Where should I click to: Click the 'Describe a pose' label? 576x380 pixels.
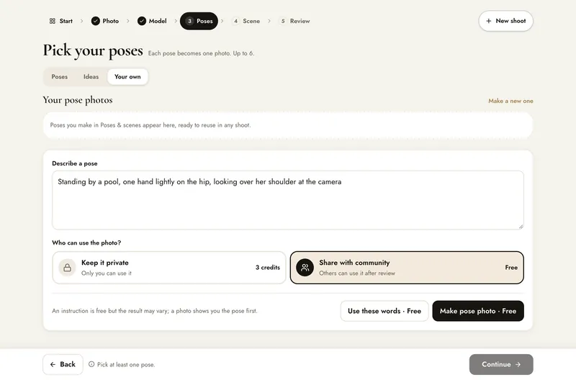[x=75, y=163]
